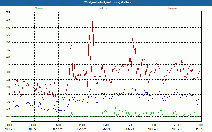
Task: Click the 4,0 y-axis value
Action: pos(8,57)
